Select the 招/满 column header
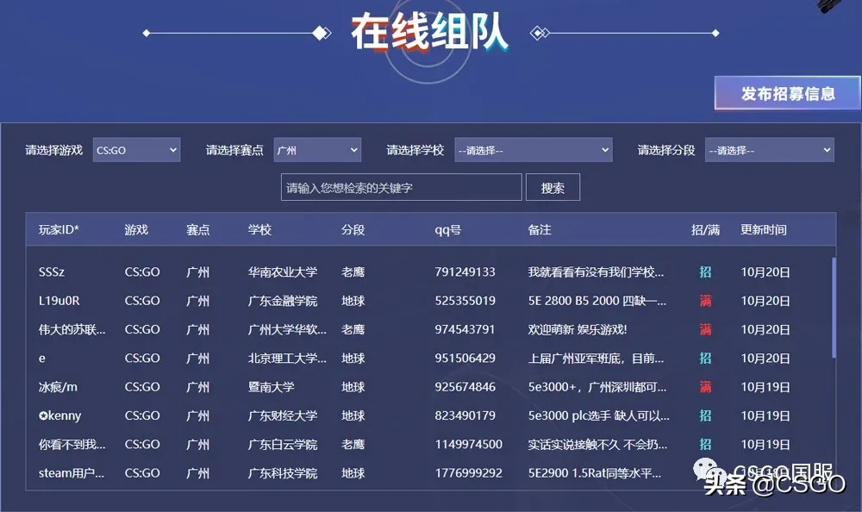 coord(705,230)
